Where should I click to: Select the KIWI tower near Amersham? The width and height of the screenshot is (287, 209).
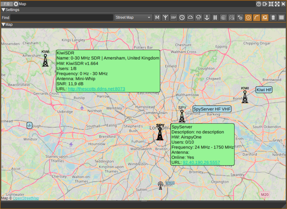point(45,60)
